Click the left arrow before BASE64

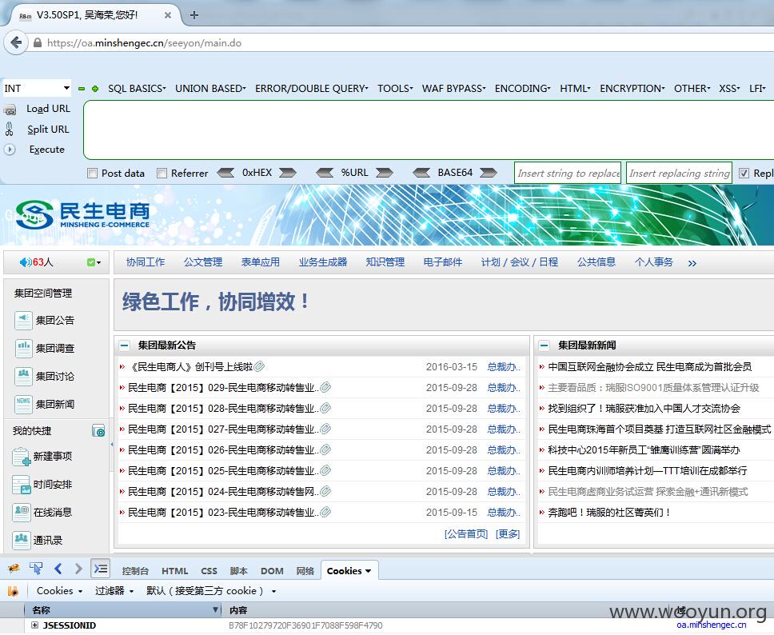[x=421, y=173]
